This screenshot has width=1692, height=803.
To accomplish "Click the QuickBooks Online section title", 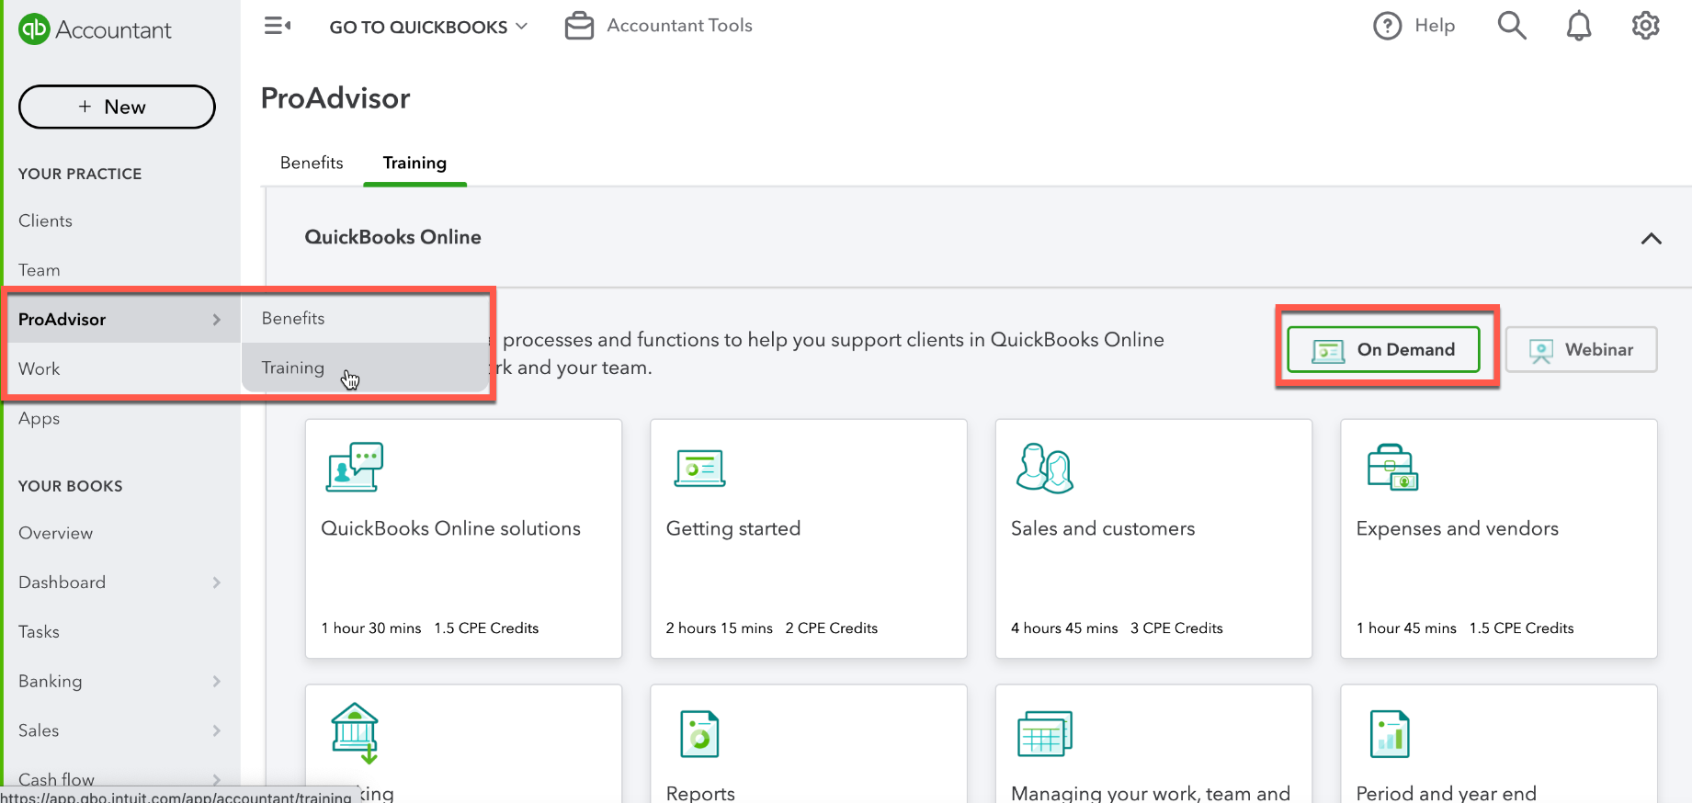I will coord(392,237).
